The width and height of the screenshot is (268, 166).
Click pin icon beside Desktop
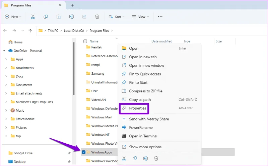tap(69, 162)
